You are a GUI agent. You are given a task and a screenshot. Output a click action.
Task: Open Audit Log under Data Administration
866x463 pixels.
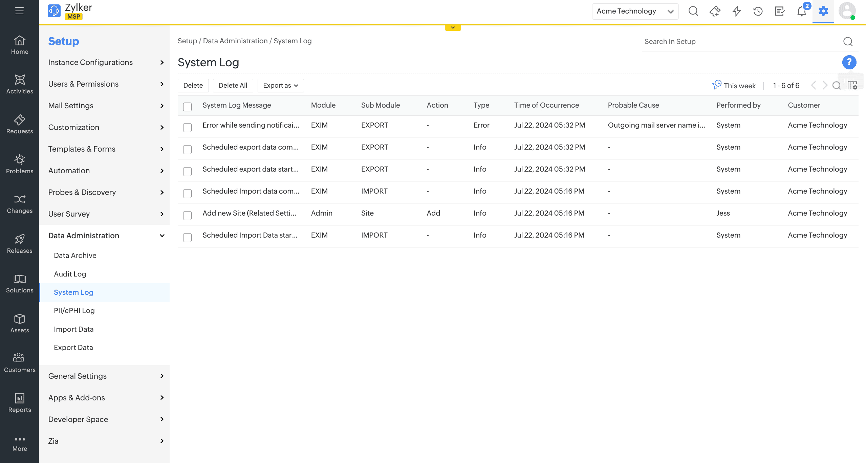coord(70,274)
